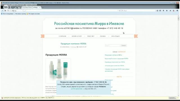Open the Хиты продаж nav item
Viewport: 180px width, 101px height.
coord(115,36)
